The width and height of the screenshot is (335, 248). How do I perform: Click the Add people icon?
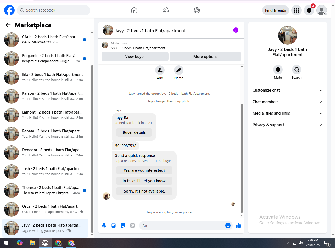point(160,70)
